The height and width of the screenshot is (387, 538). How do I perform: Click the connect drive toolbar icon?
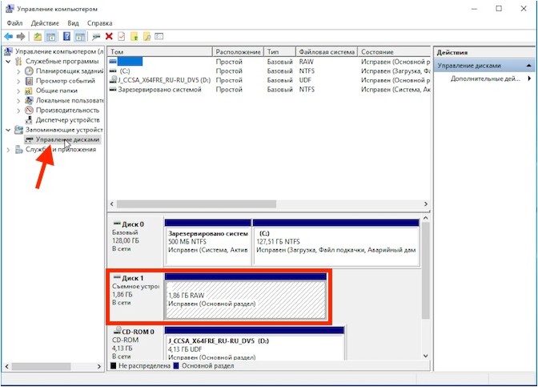(96, 36)
